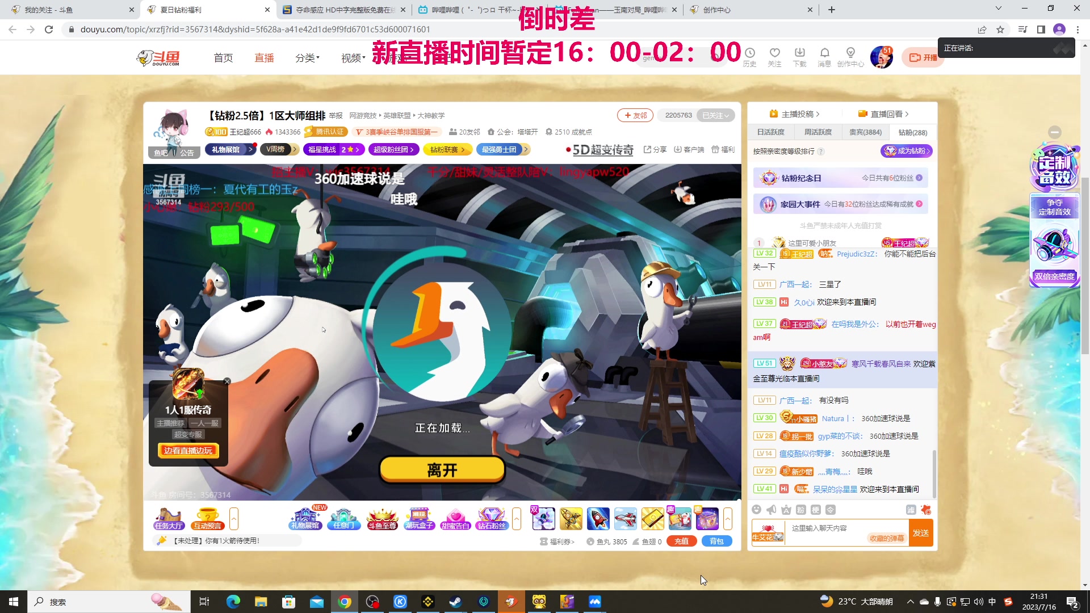Open the 创作中心 creator center icon

[850, 57]
